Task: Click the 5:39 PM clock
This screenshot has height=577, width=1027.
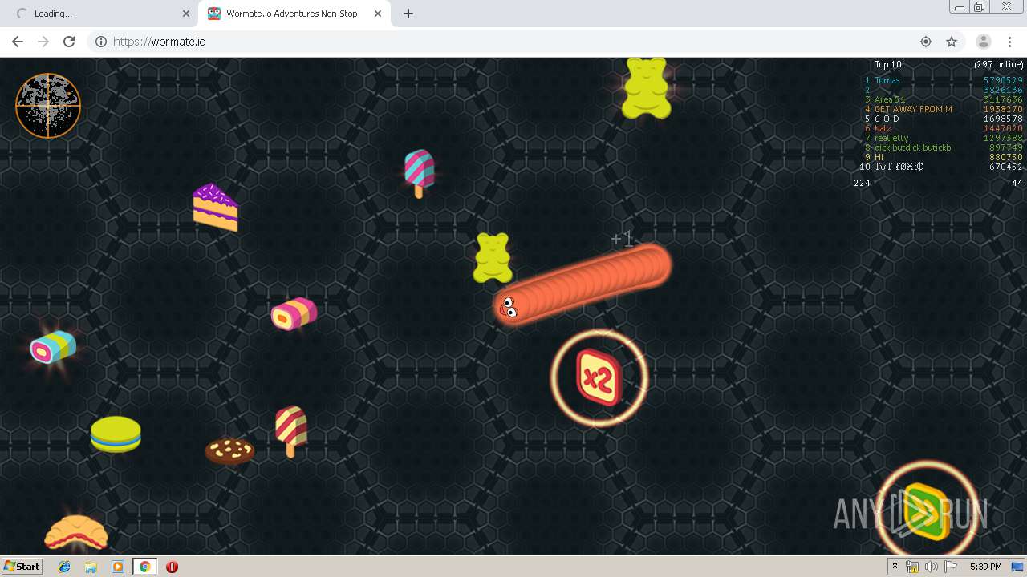Action: pos(985,567)
